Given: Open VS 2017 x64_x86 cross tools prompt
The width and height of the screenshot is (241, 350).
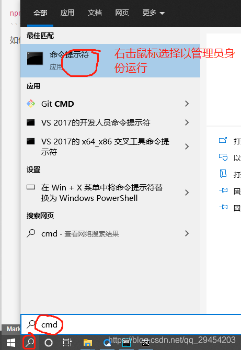Looking at the screenshot, I should (108, 146).
